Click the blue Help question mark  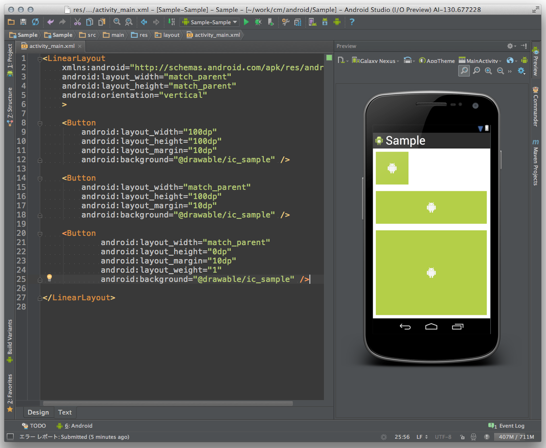[x=352, y=22]
